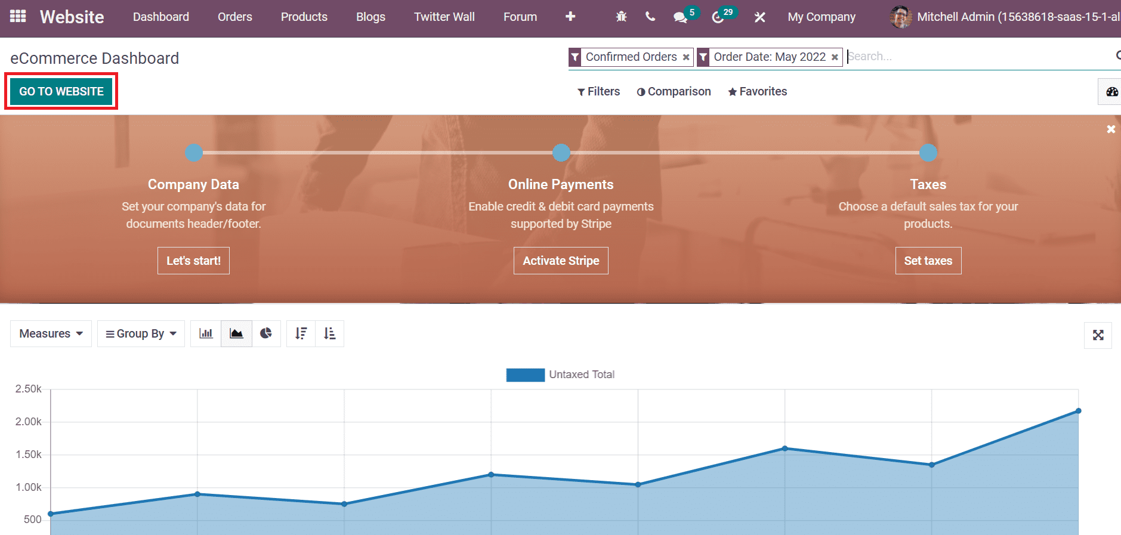
Task: Sort chart in ascending order
Action: (x=329, y=333)
